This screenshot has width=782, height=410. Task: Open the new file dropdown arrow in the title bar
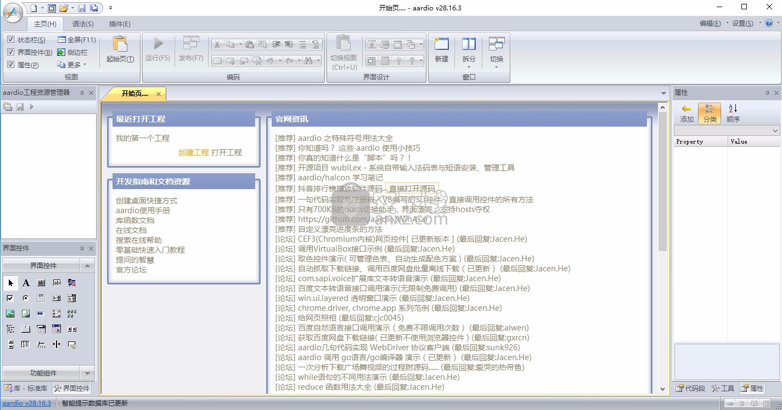[x=42, y=8]
